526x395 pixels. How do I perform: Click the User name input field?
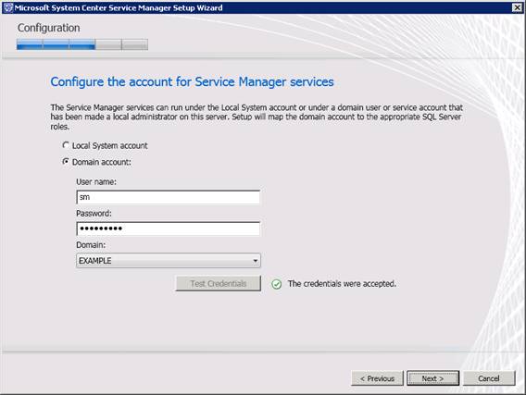[x=168, y=197]
